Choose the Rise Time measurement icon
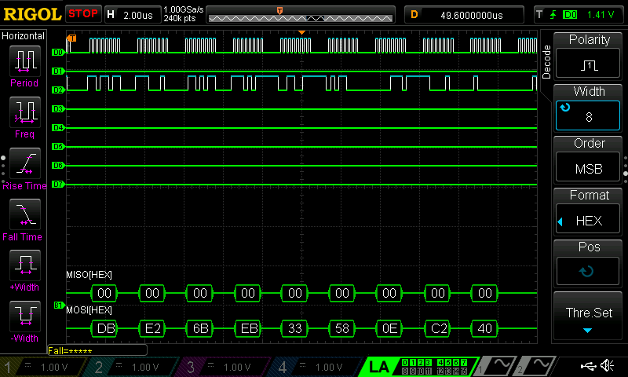Screen dimensions: 628x377 coord(24,165)
